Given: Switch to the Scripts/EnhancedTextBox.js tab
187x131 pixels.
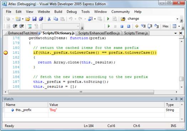Looking at the screenshot, I should (x=99, y=33).
